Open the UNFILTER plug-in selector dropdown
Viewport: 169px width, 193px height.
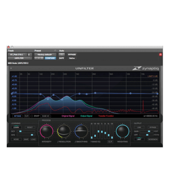[x=20, y=58]
